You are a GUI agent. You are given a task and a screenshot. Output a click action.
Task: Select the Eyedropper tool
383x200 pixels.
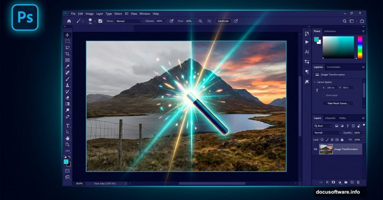tap(67, 66)
